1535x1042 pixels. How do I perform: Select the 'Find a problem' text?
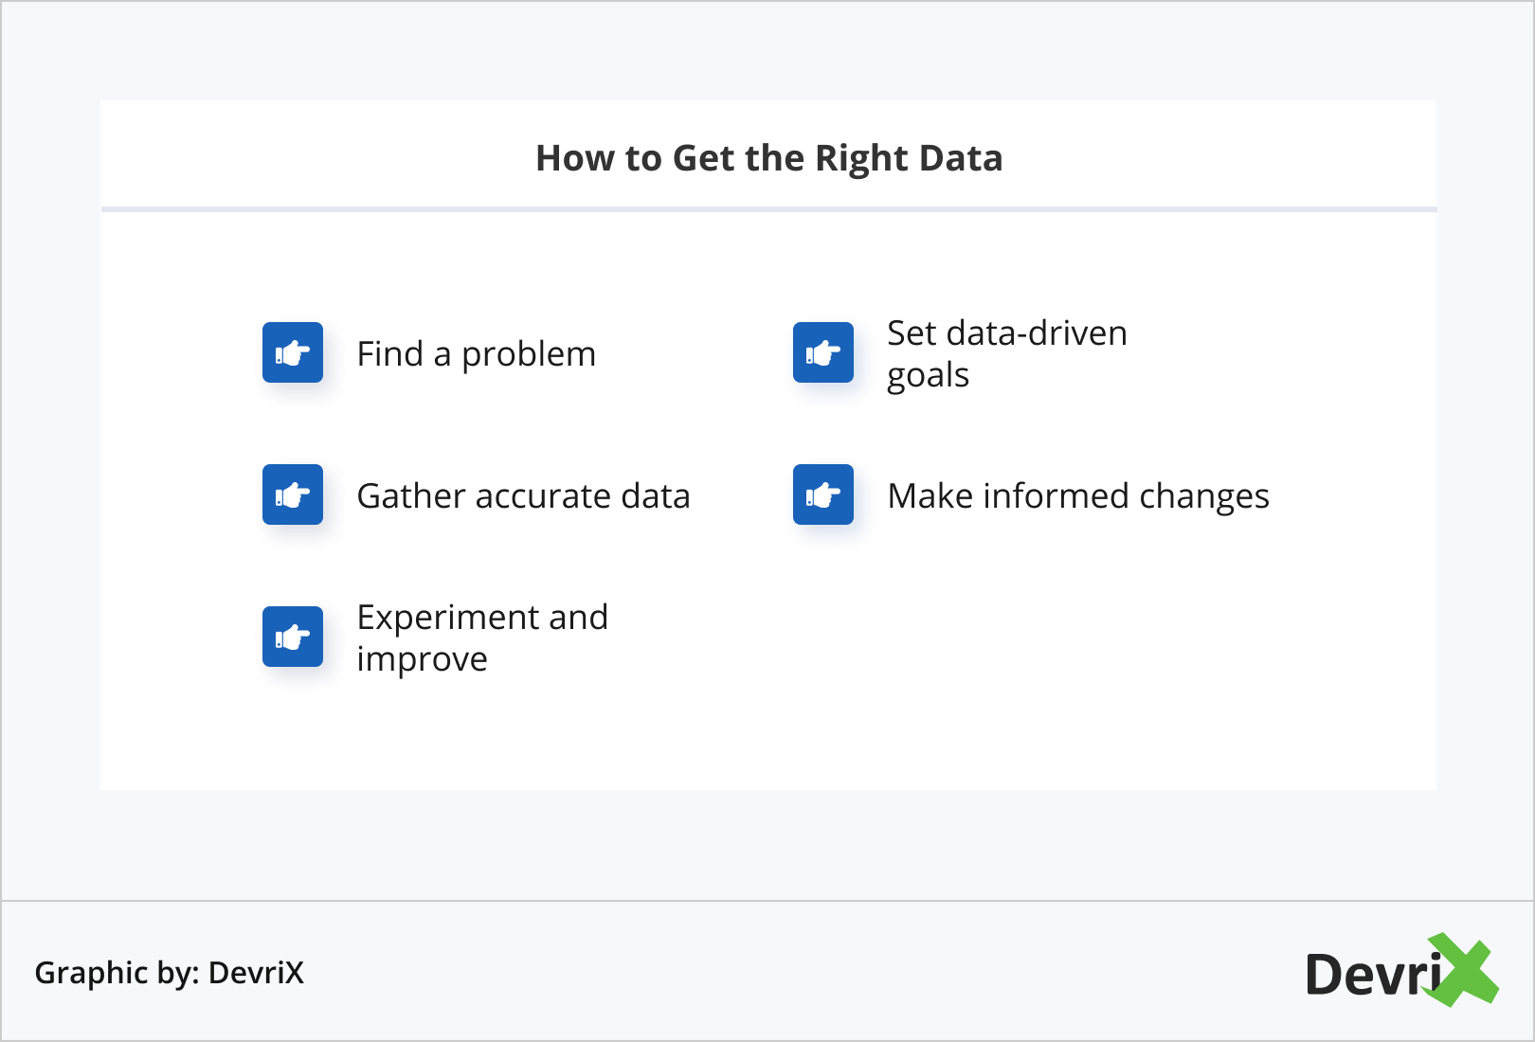pos(477,354)
